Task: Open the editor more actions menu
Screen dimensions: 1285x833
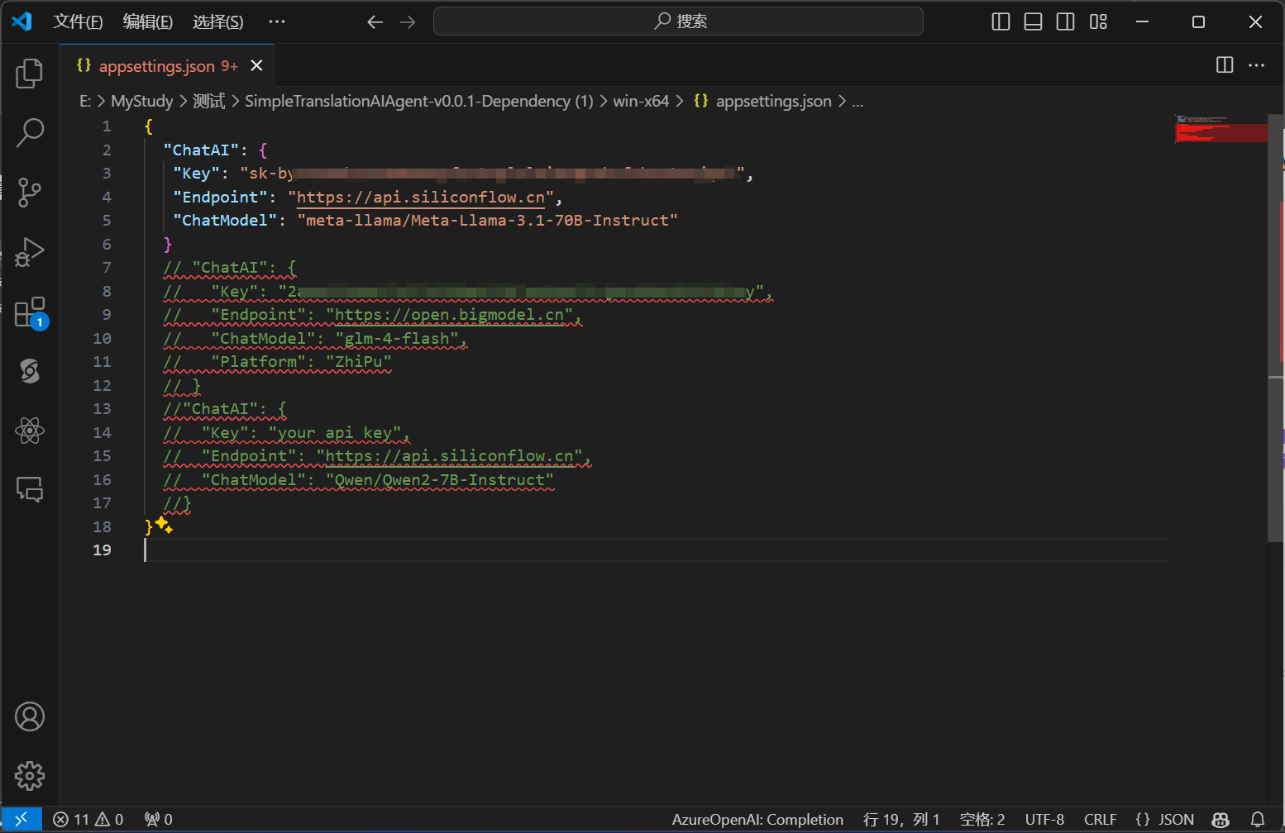Action: coord(1257,65)
